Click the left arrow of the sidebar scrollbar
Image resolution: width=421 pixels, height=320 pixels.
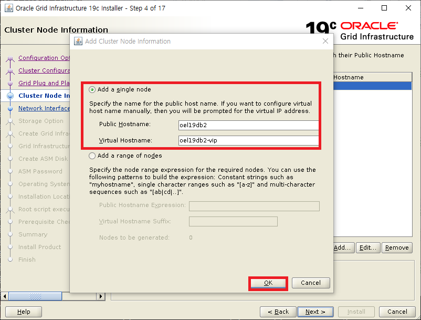pos(5,296)
